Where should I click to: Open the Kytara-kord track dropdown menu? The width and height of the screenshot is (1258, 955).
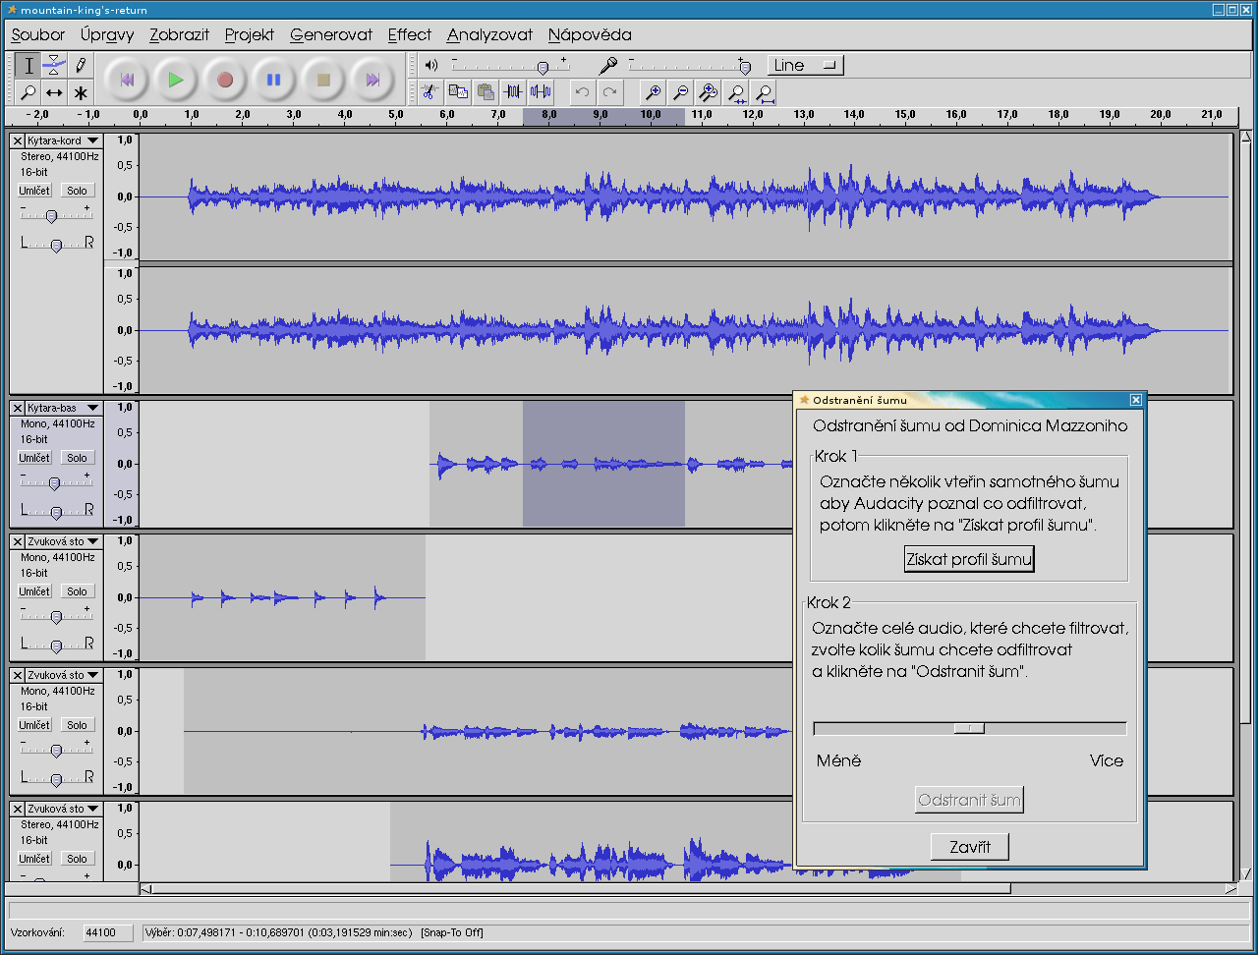point(92,140)
